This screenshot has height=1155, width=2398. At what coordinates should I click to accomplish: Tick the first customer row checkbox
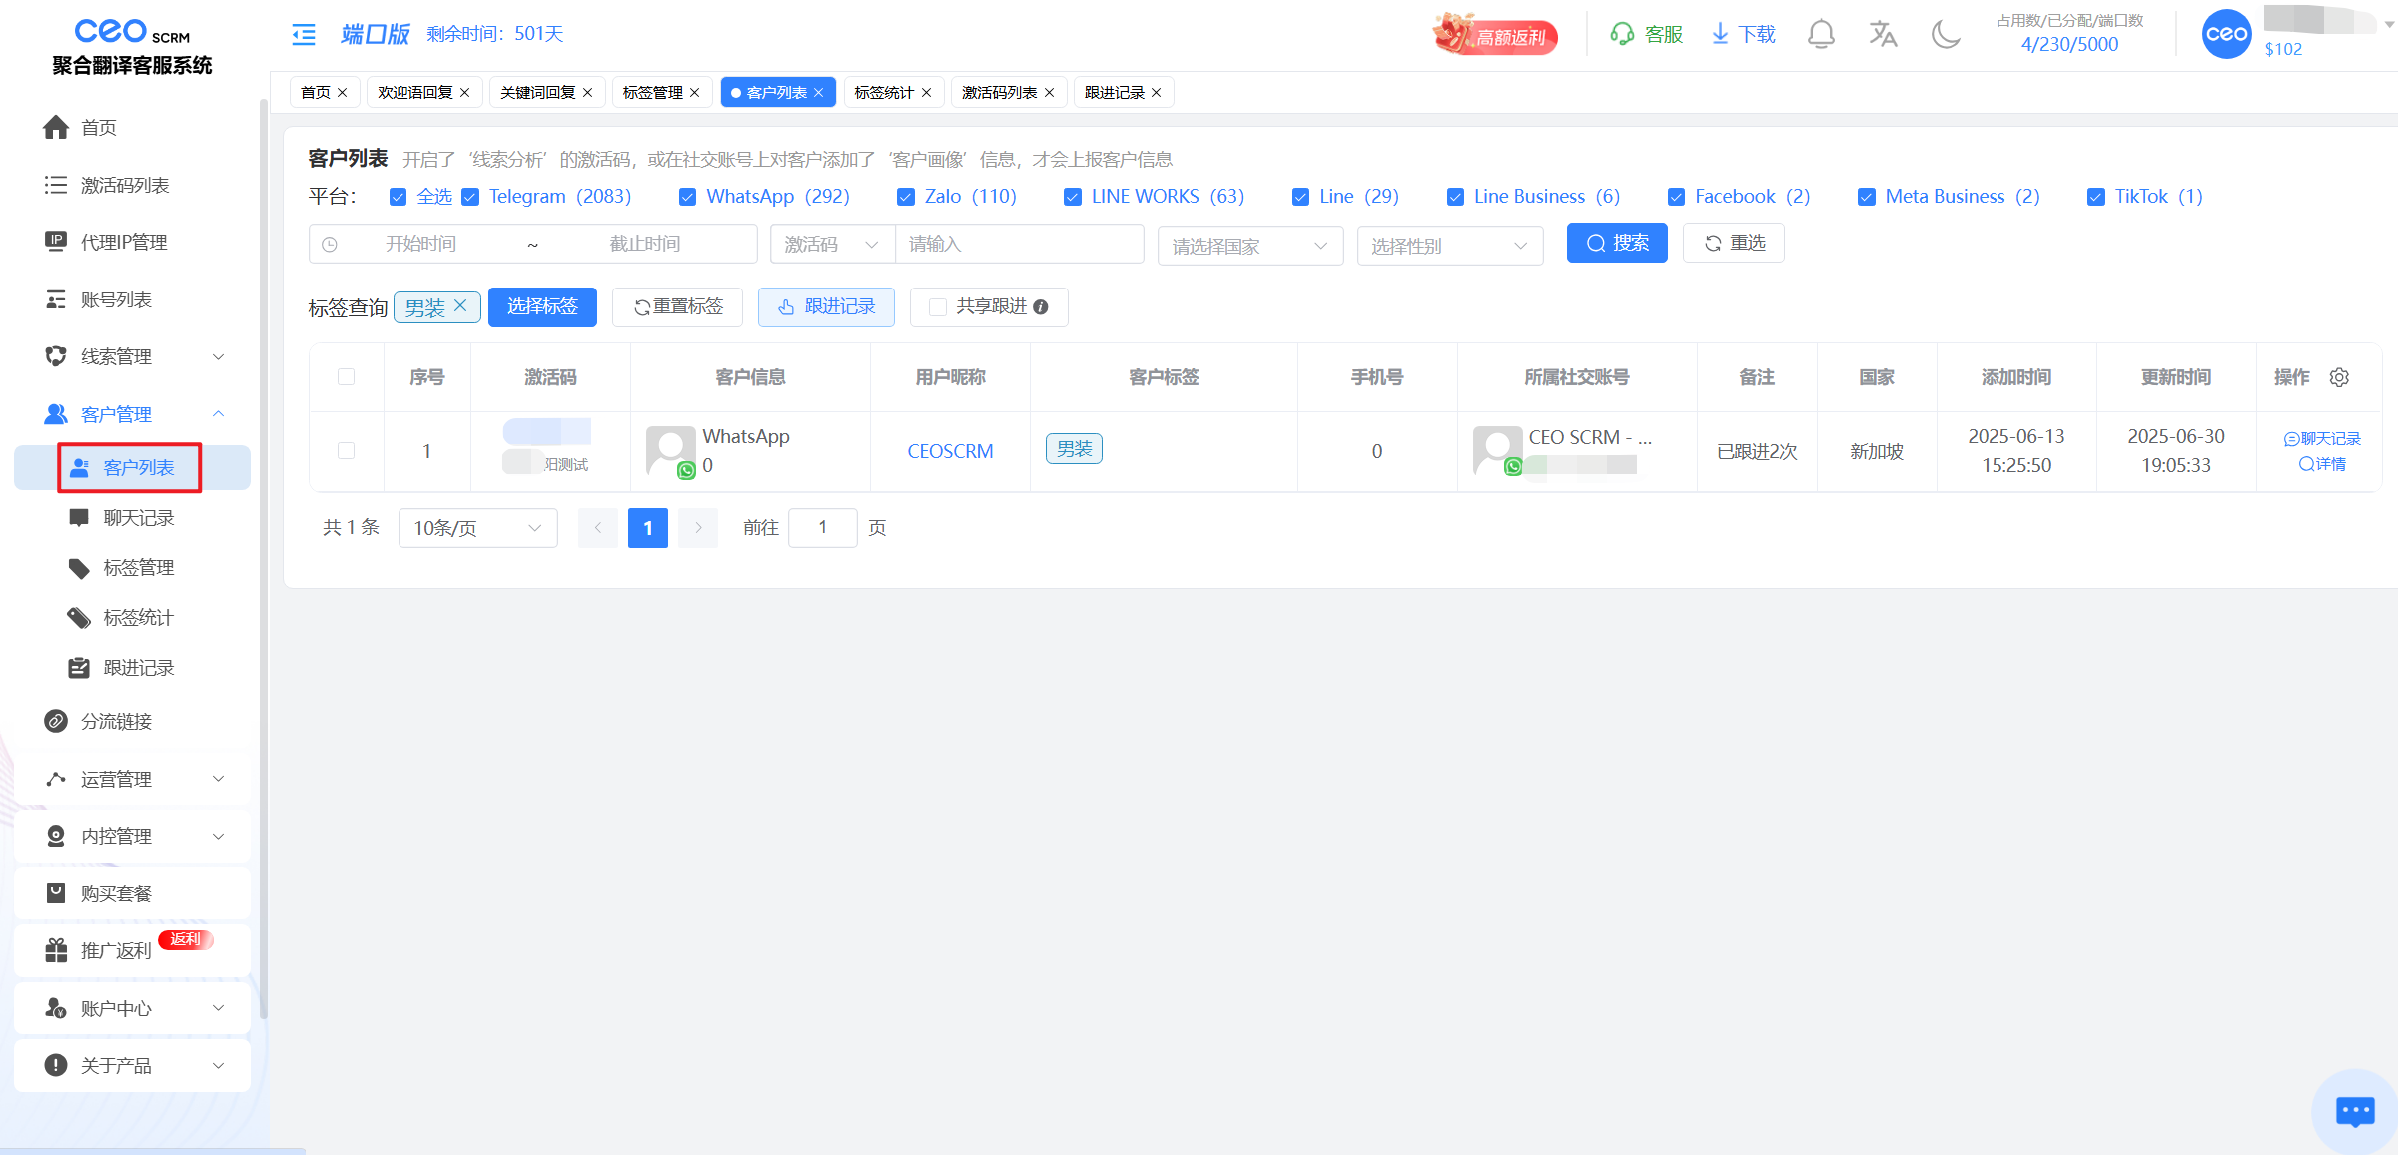pos(346,451)
